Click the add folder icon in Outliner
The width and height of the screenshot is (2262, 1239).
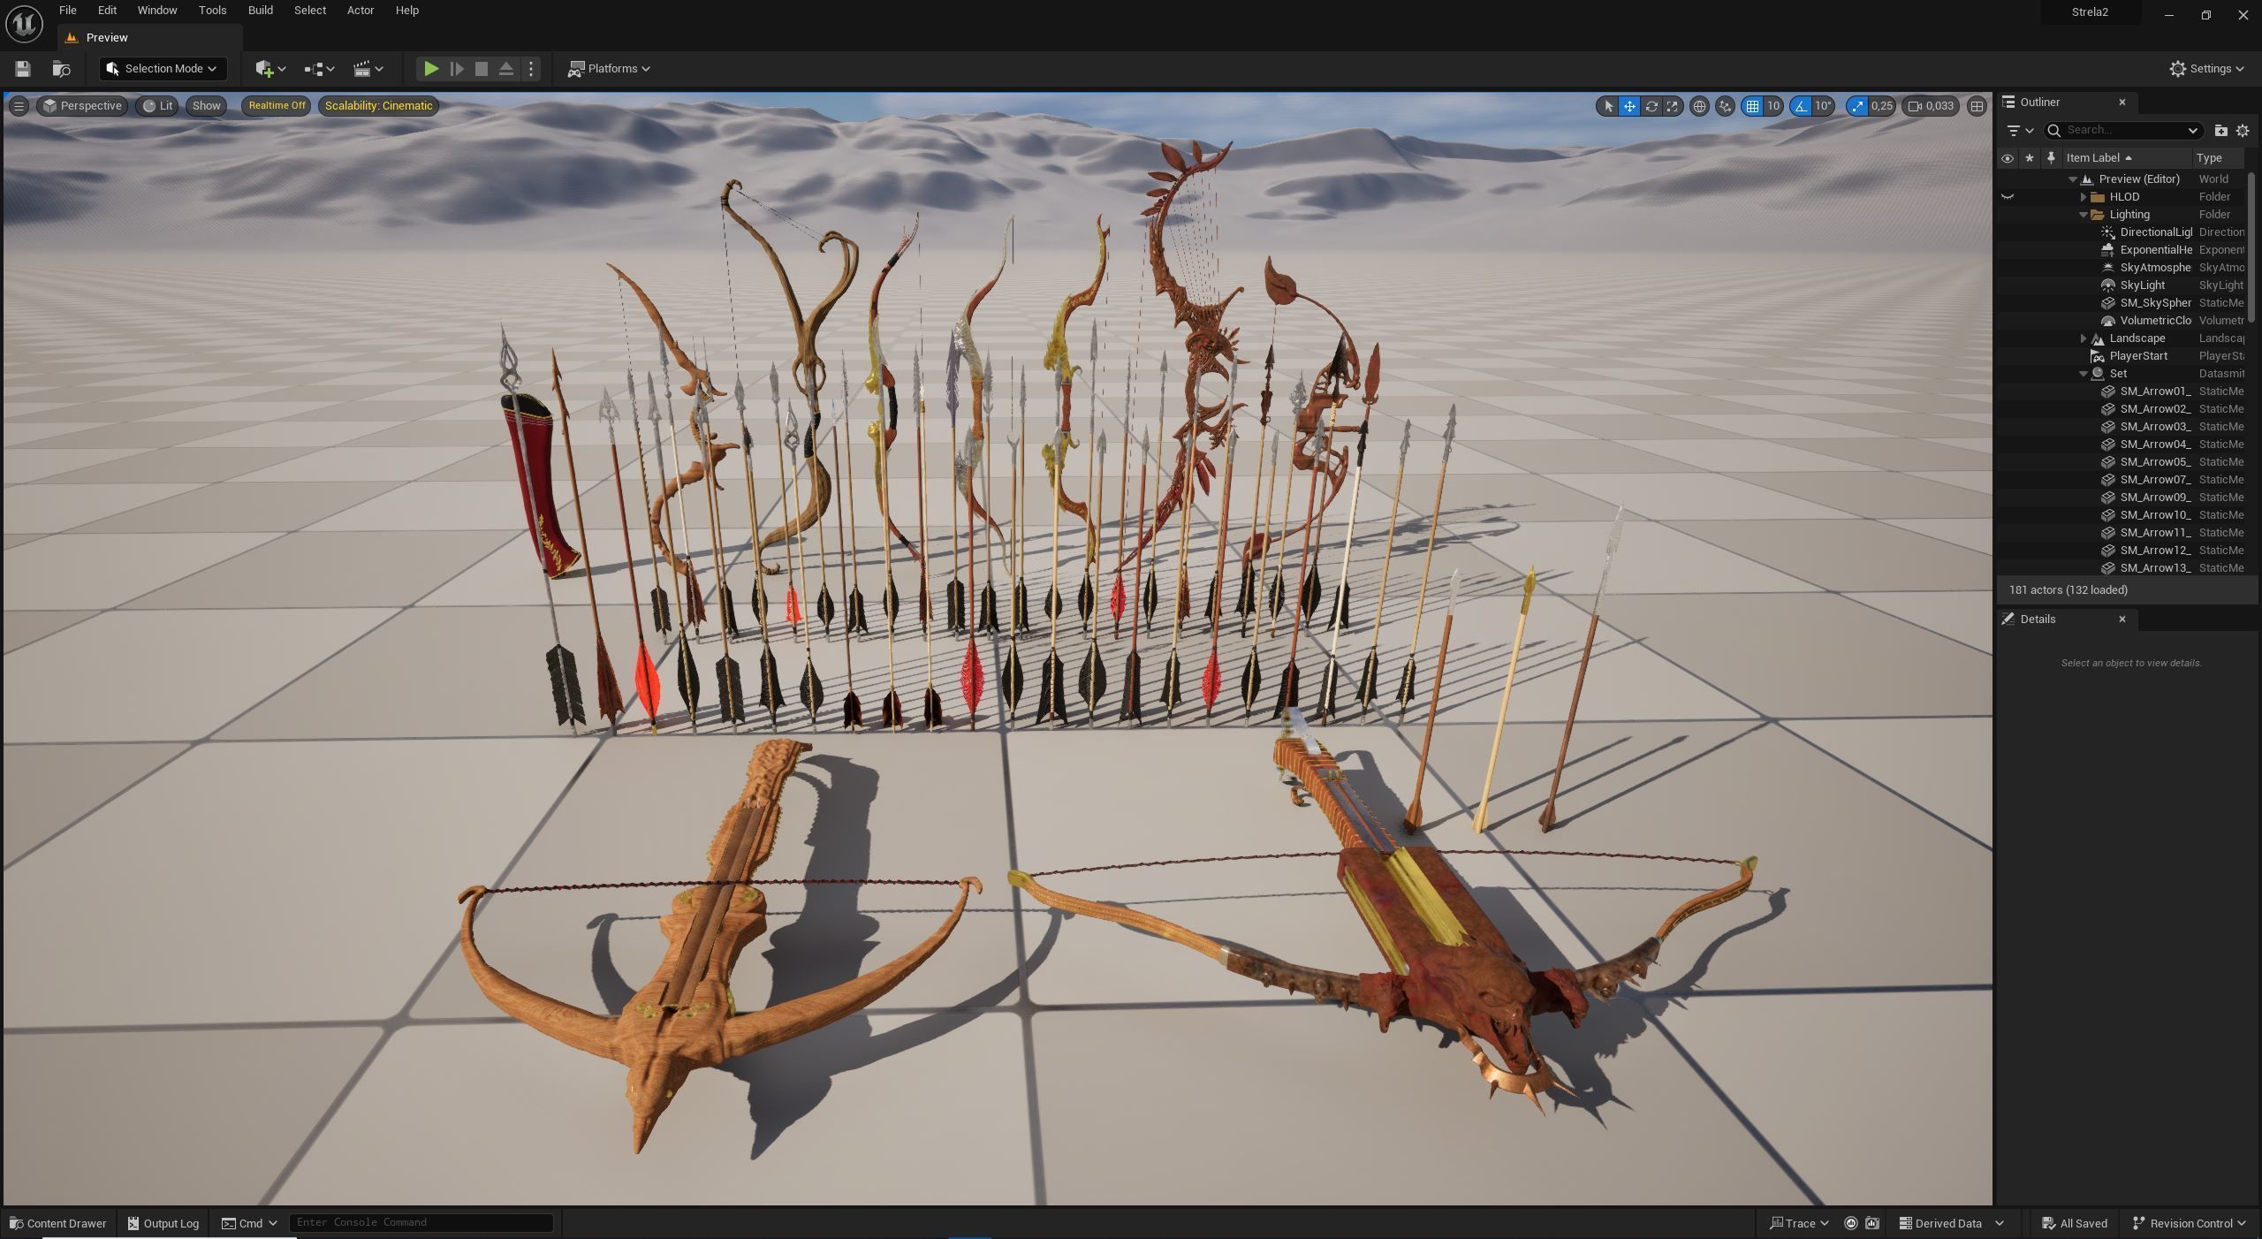tap(2220, 131)
